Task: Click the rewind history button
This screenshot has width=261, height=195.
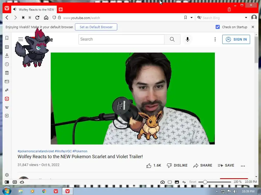Action: tap(23, 18)
